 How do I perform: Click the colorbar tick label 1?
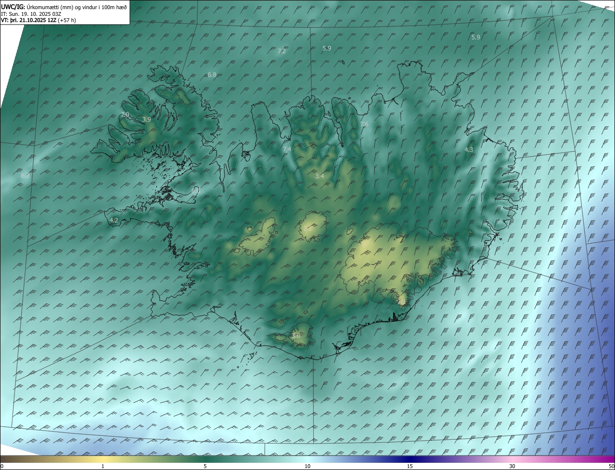pos(103,466)
